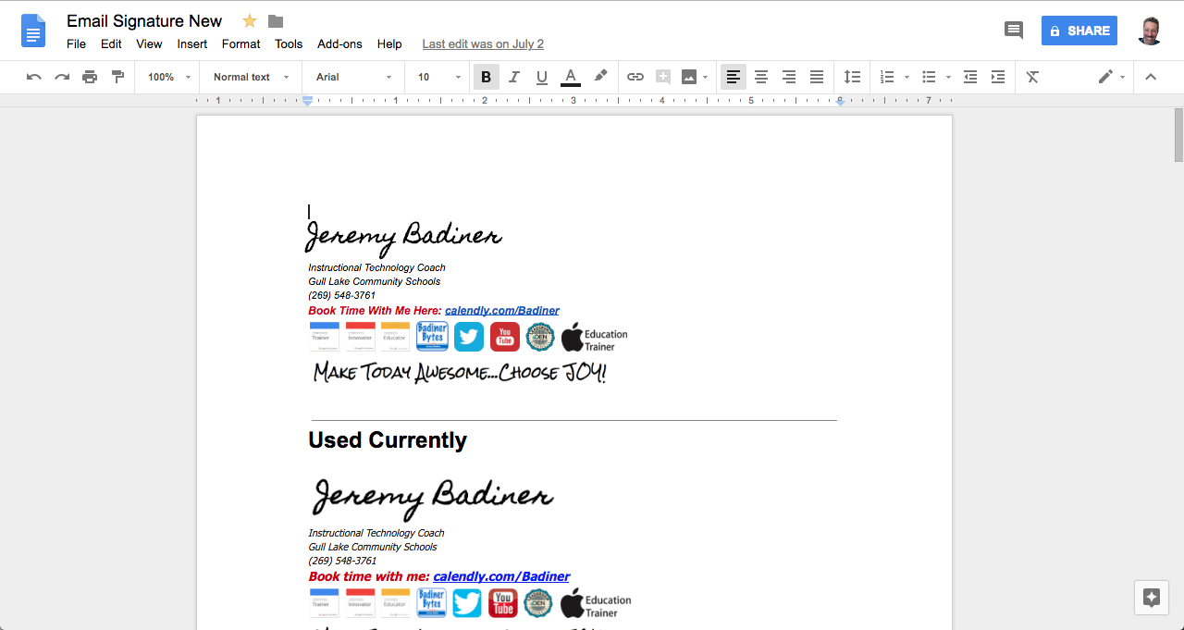Click the Undo arrow icon
The image size is (1184, 630).
pos(34,77)
